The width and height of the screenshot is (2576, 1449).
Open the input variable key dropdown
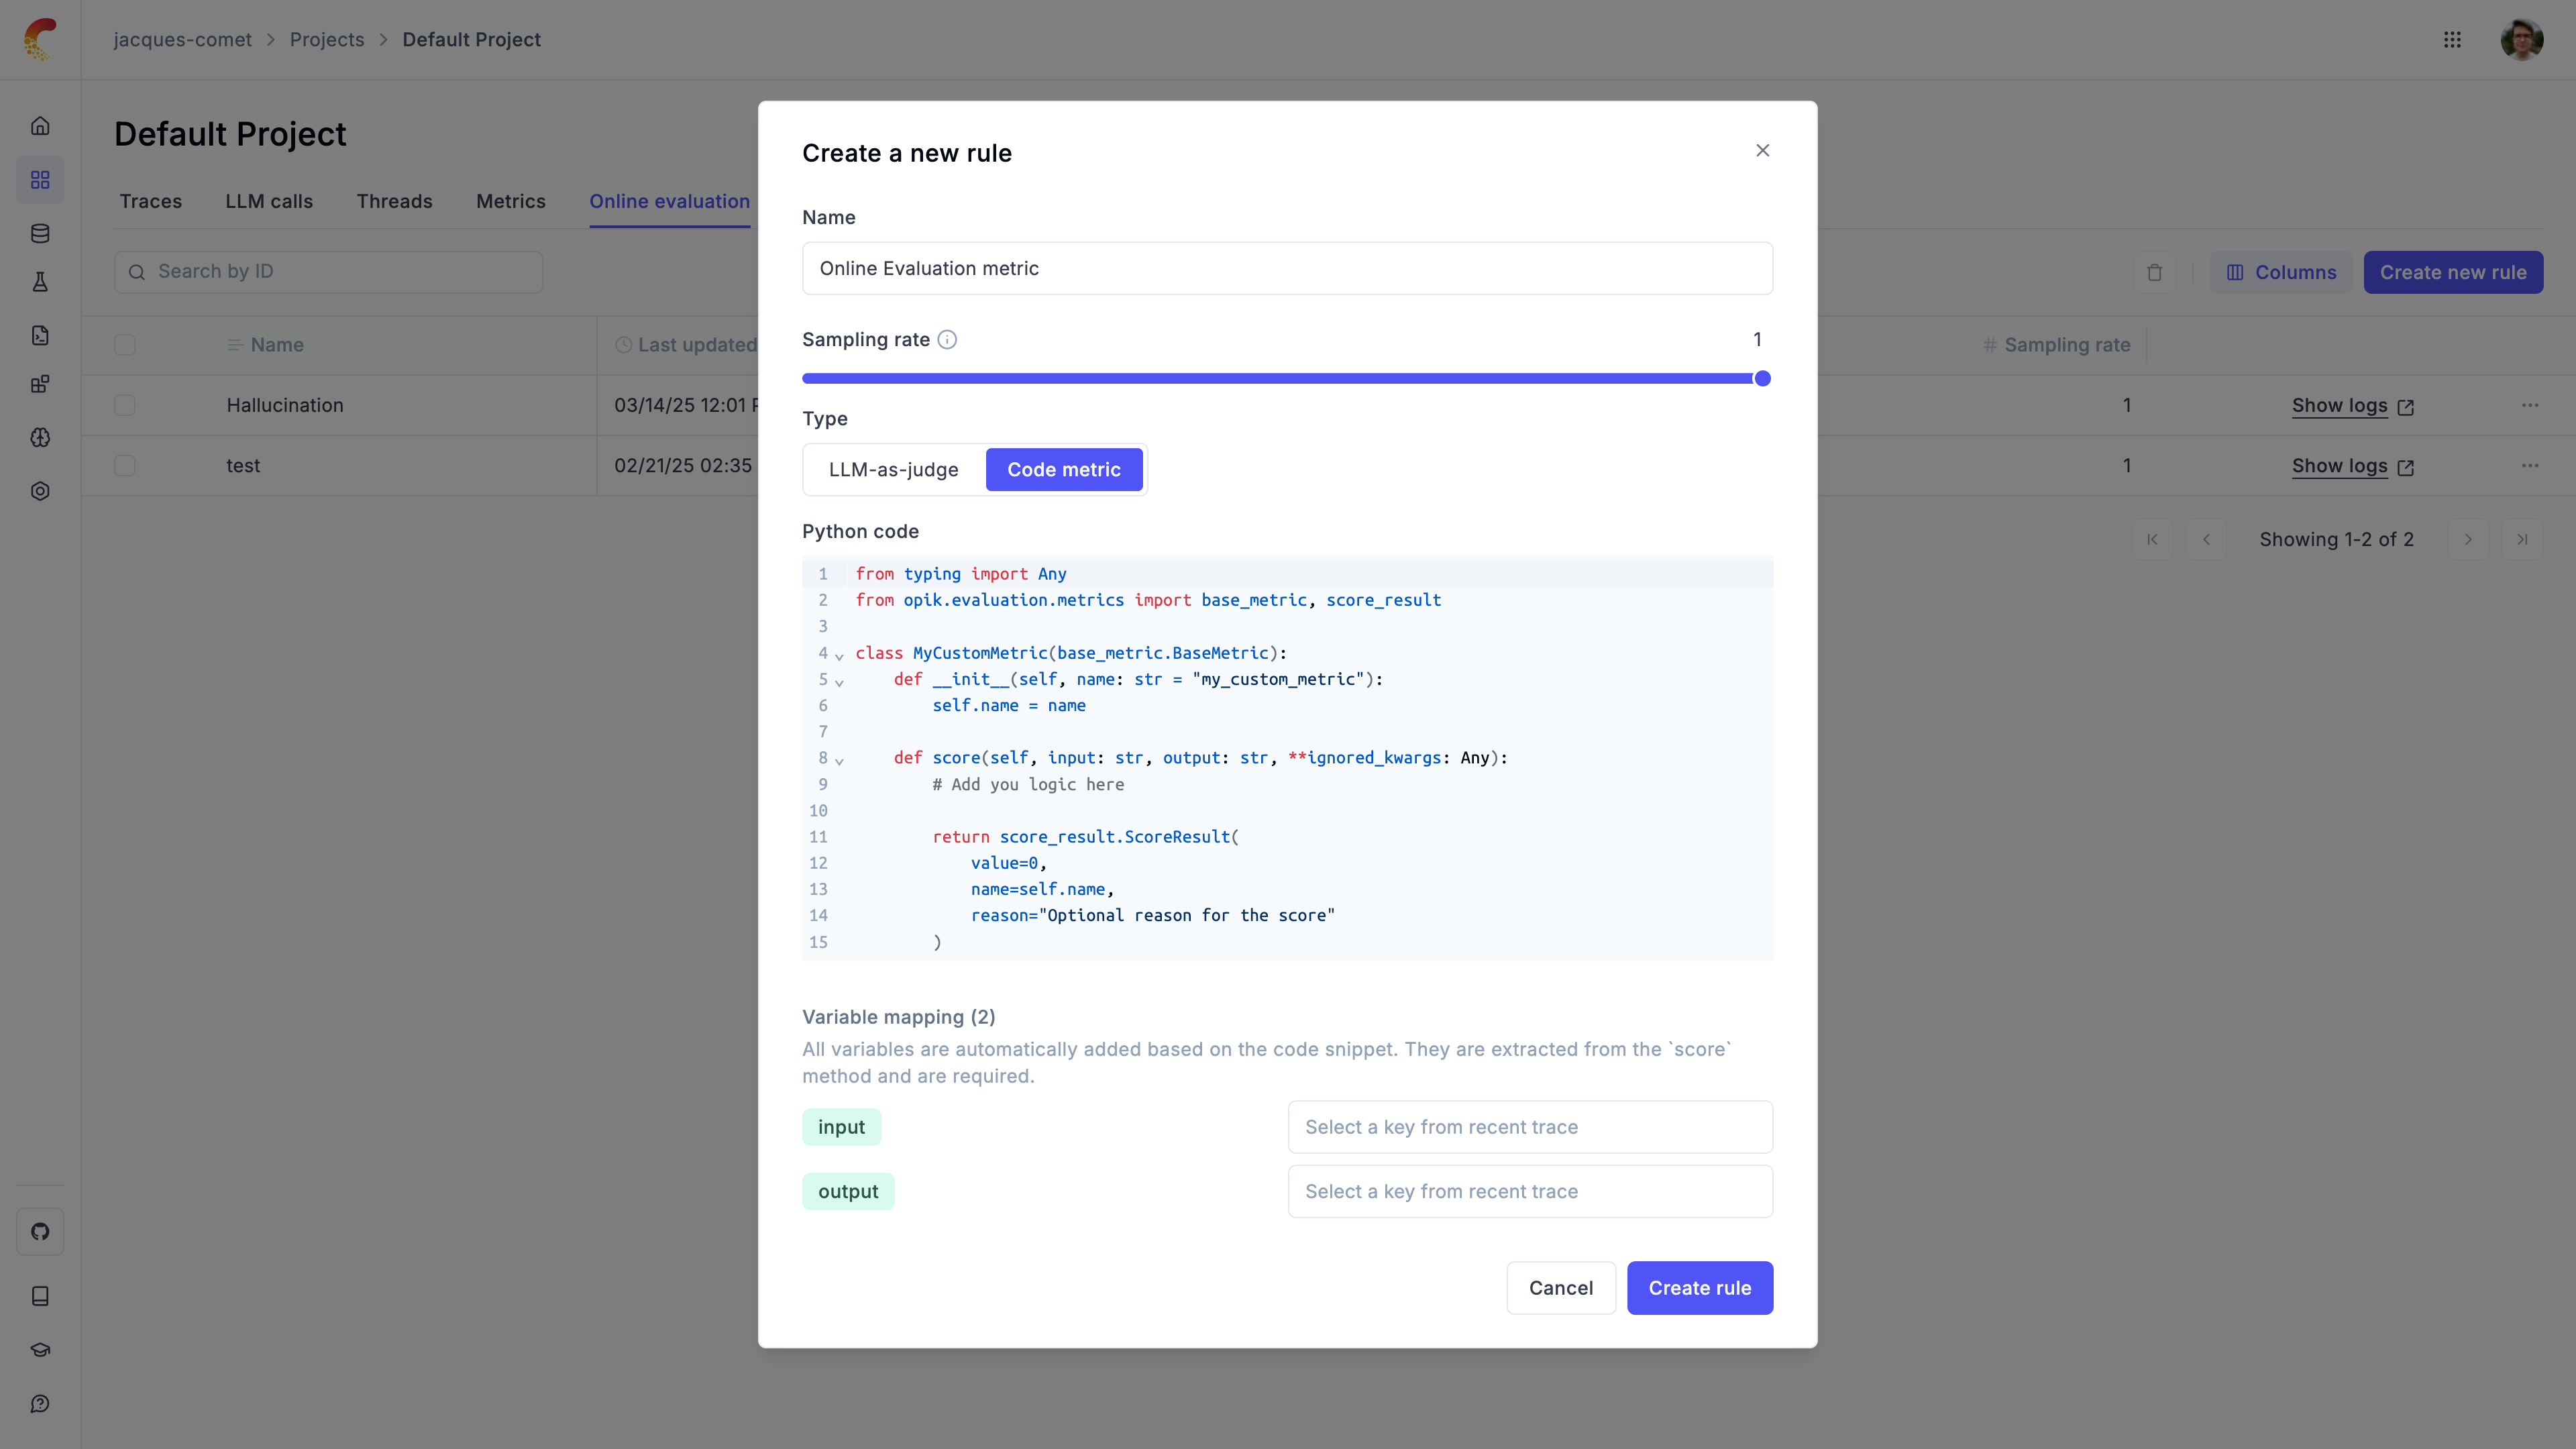click(1530, 1127)
